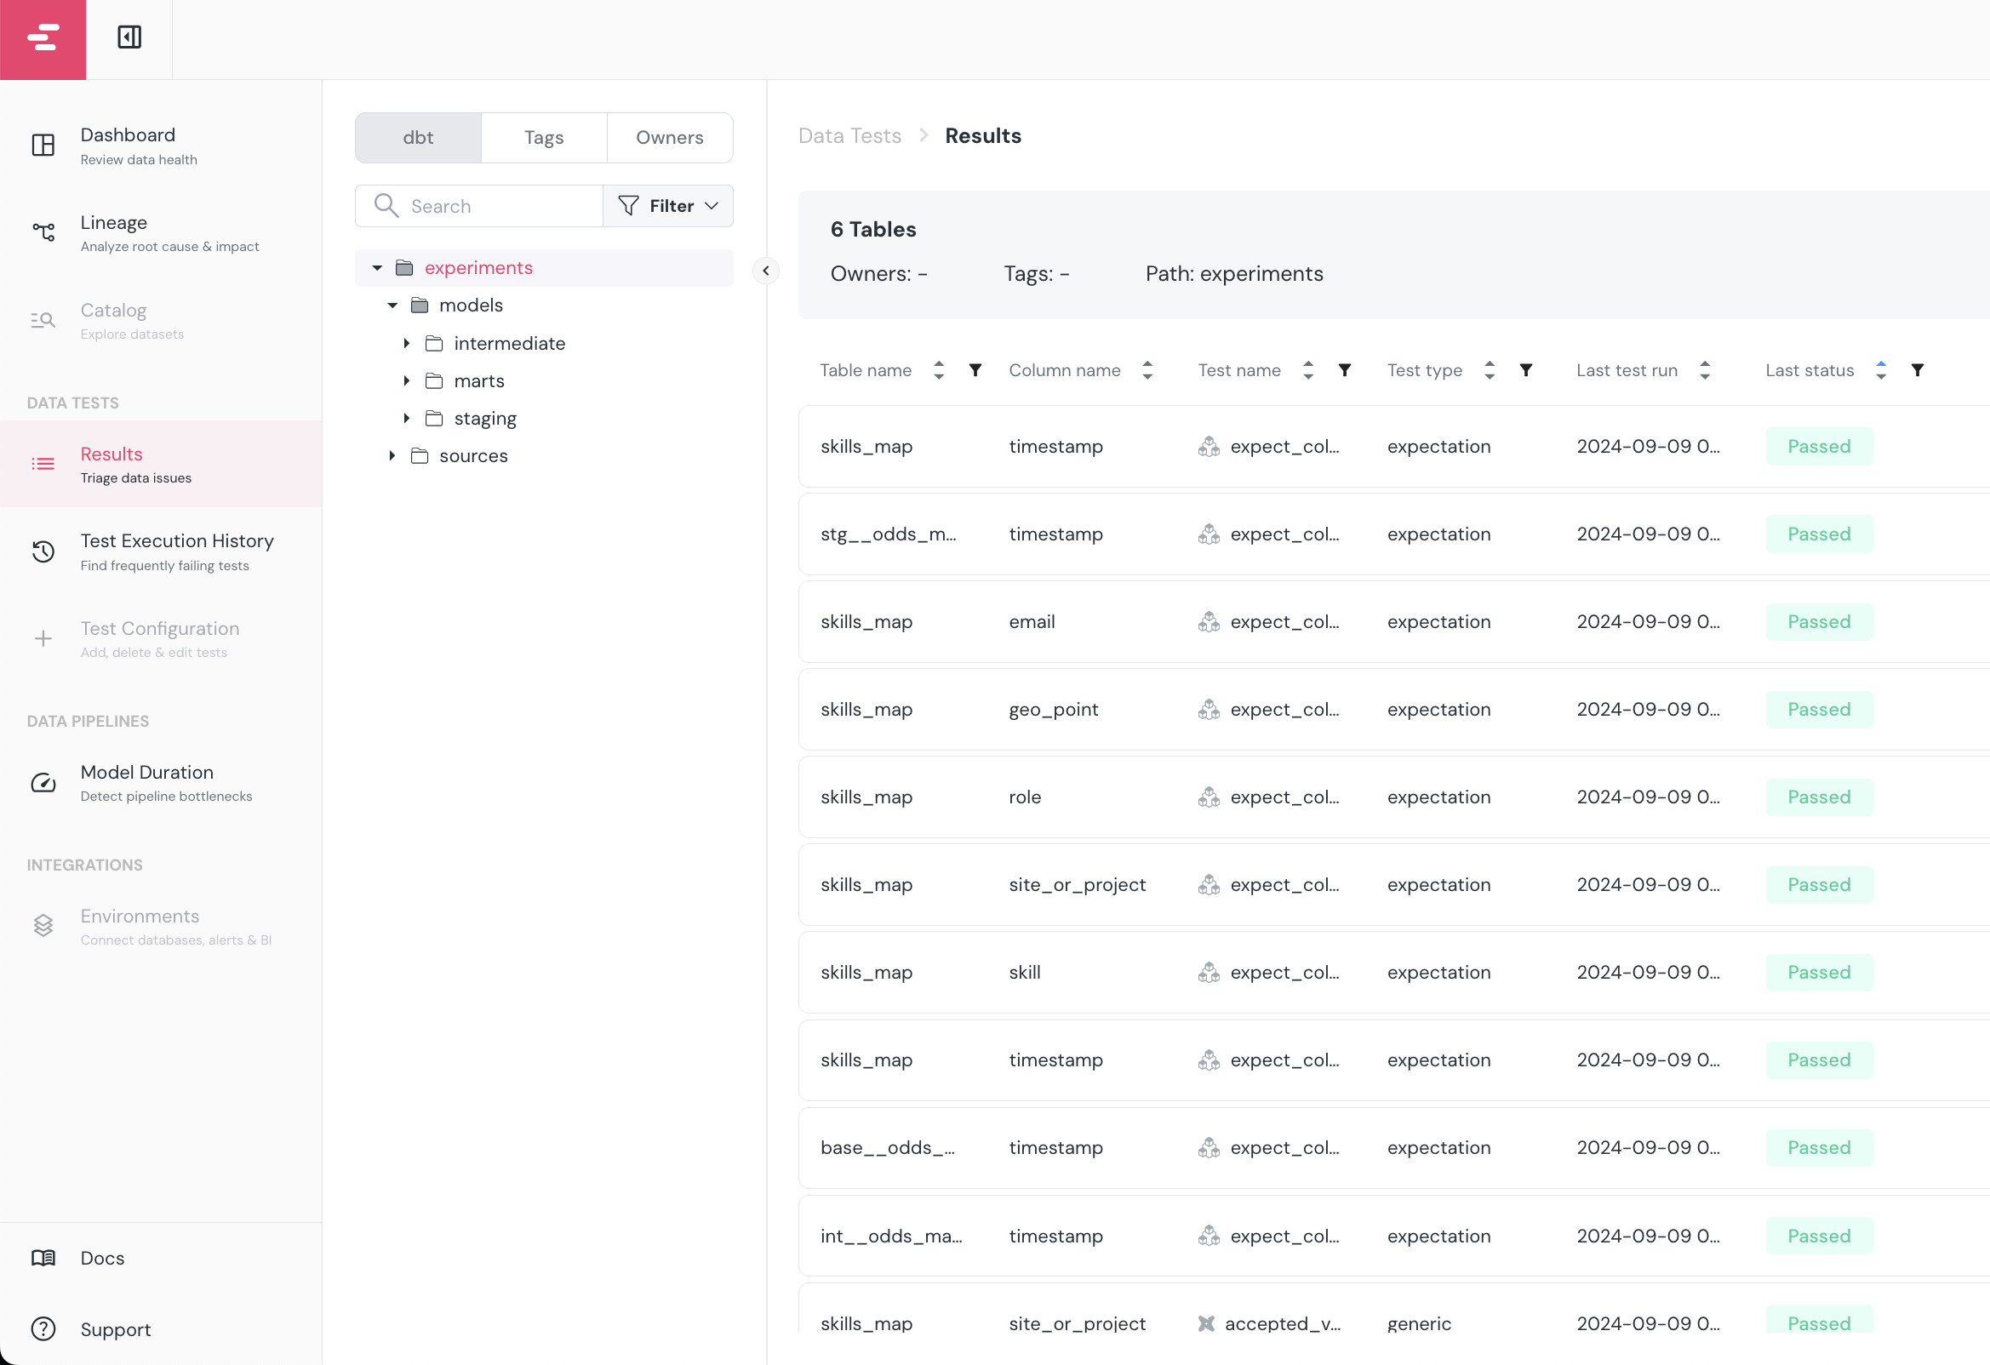
Task: Switch to the Tags tab
Action: coord(544,138)
